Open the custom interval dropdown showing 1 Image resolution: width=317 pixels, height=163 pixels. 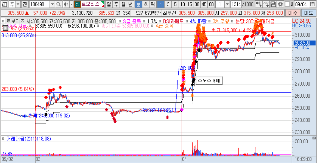pos(227,4)
